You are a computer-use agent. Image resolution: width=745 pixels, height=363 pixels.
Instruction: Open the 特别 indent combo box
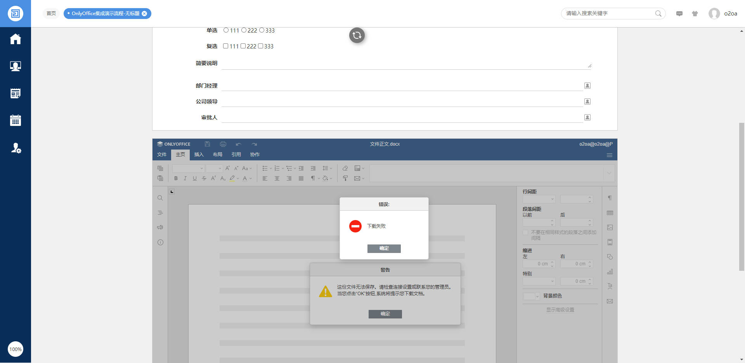[x=539, y=281]
